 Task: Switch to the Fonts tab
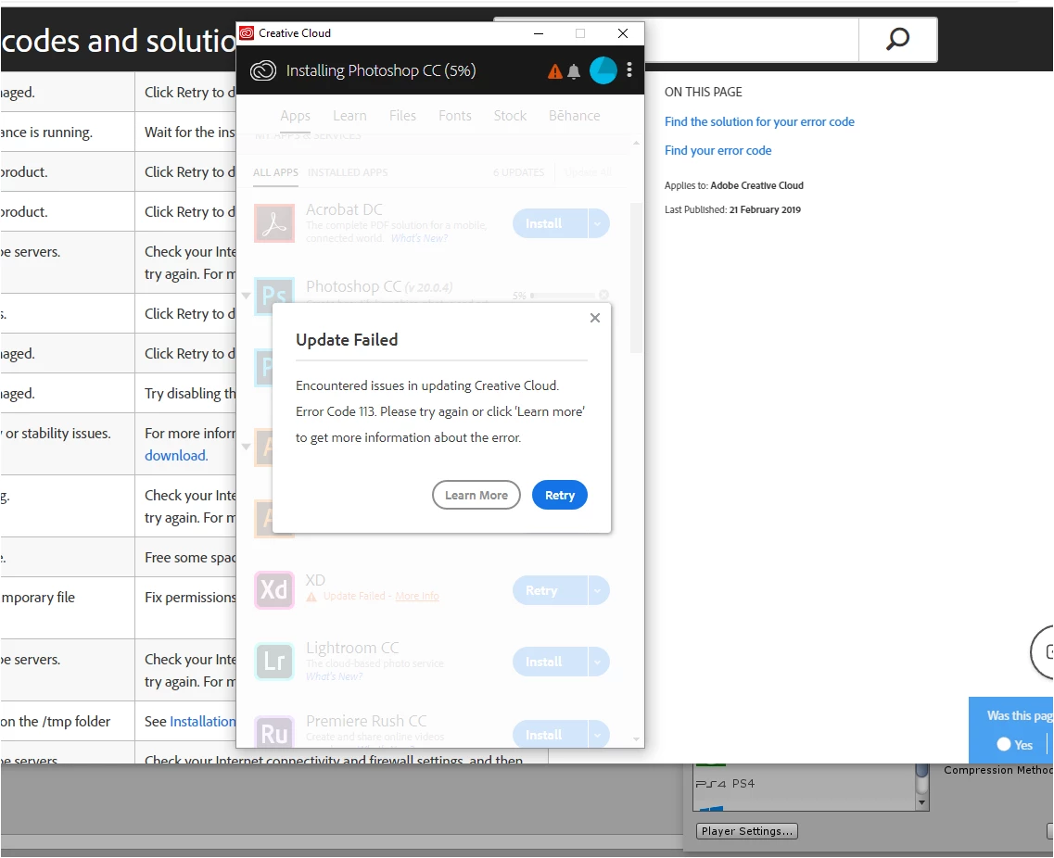coord(455,116)
